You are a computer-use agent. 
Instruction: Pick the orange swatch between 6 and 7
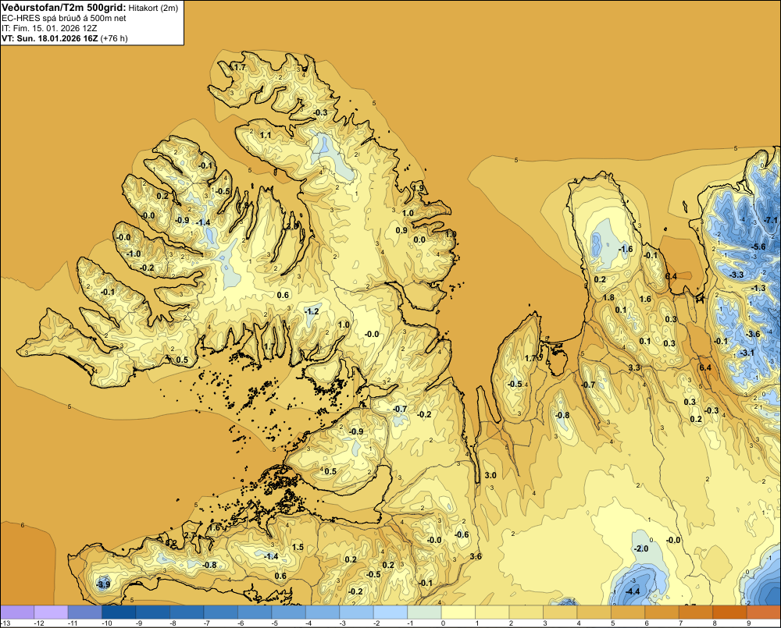[662, 612]
